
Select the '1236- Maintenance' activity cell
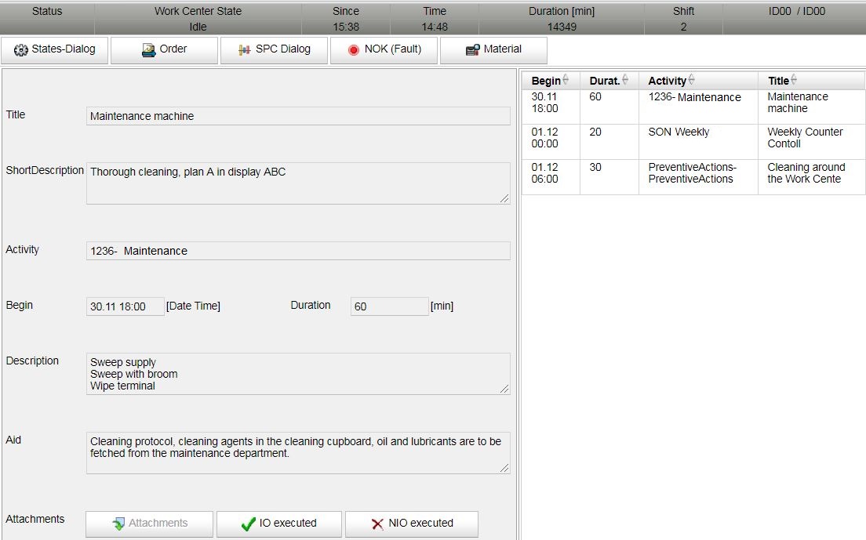pyautogui.click(x=698, y=107)
